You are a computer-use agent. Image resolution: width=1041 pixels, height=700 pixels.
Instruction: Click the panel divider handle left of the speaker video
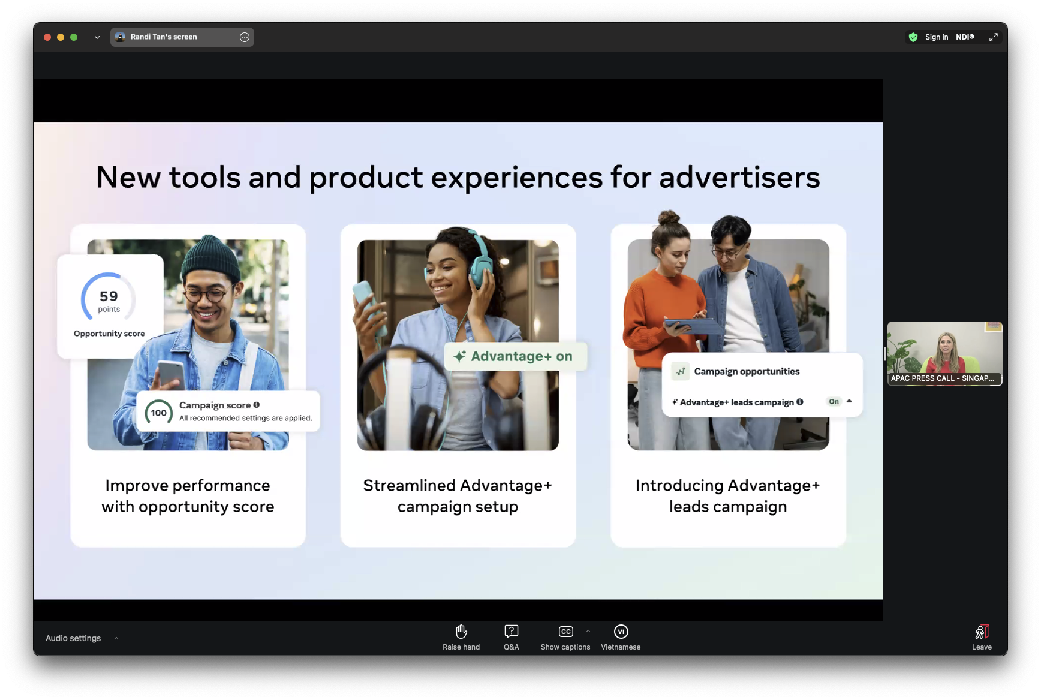pos(884,354)
